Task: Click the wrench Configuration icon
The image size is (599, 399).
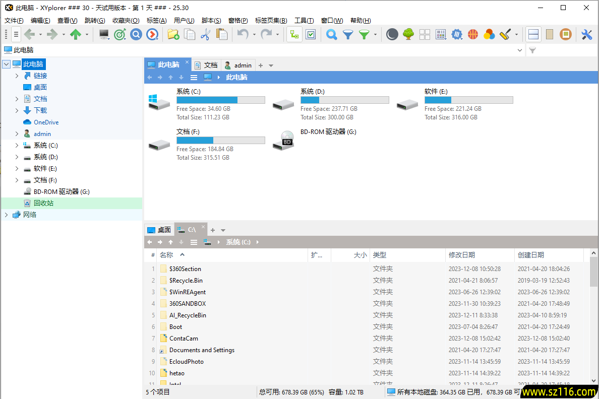Action: click(x=586, y=34)
